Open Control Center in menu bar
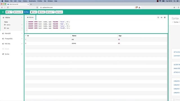 click(178, 1)
